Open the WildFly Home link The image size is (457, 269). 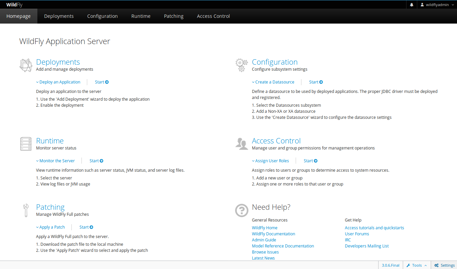coord(265,228)
